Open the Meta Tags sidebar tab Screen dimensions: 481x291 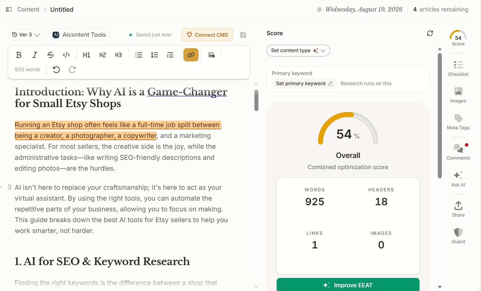458,122
